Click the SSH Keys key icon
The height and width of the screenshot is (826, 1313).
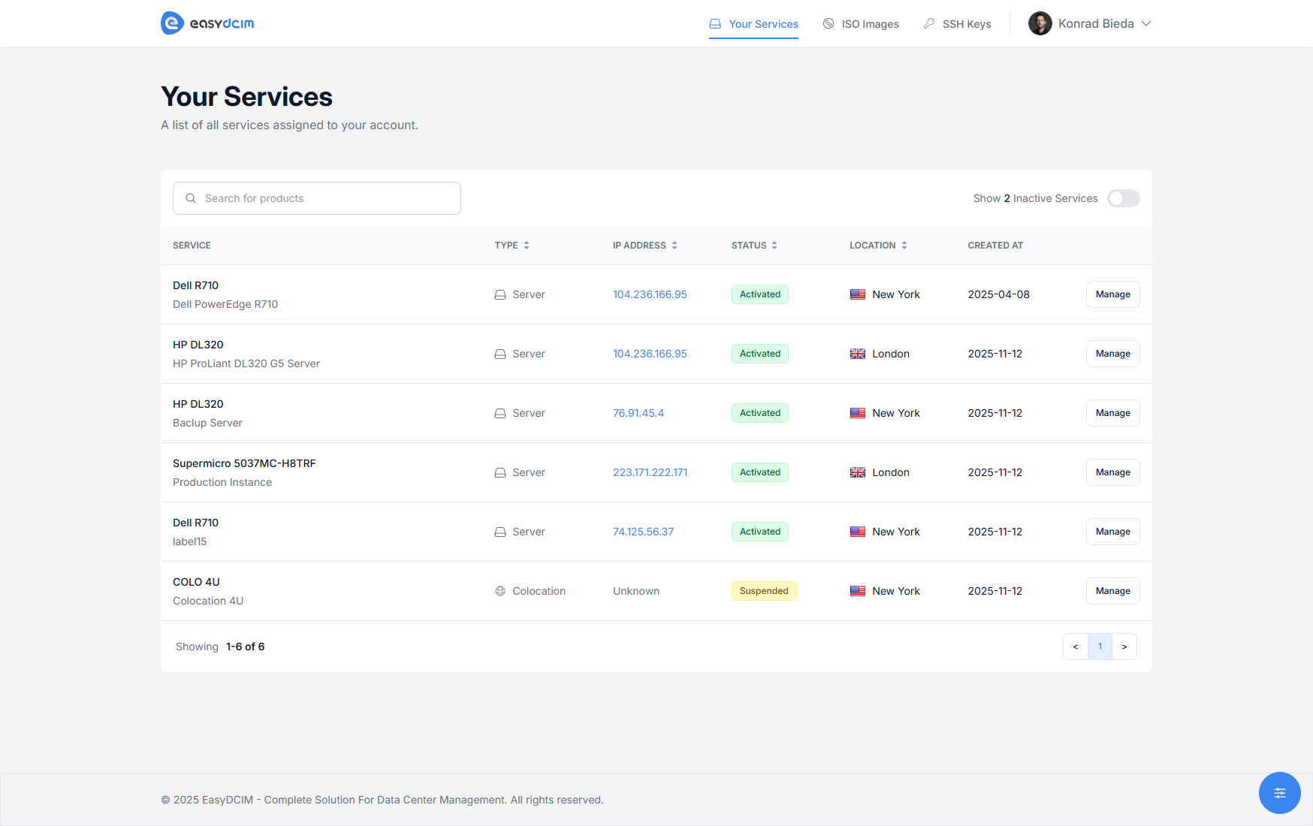929,23
